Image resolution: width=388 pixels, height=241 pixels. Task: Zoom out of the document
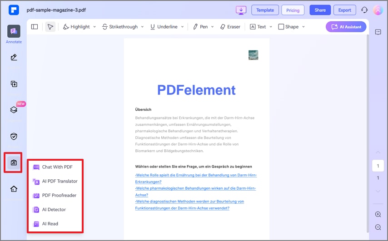pyautogui.click(x=378, y=227)
